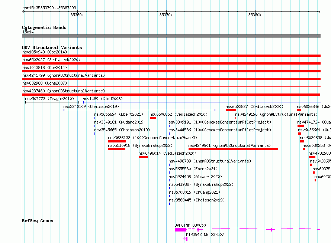Select nsv5510918 (ByrskaBishop2022) label
Image resolution: width=331 pixels, height=243 pixels.
point(140,145)
